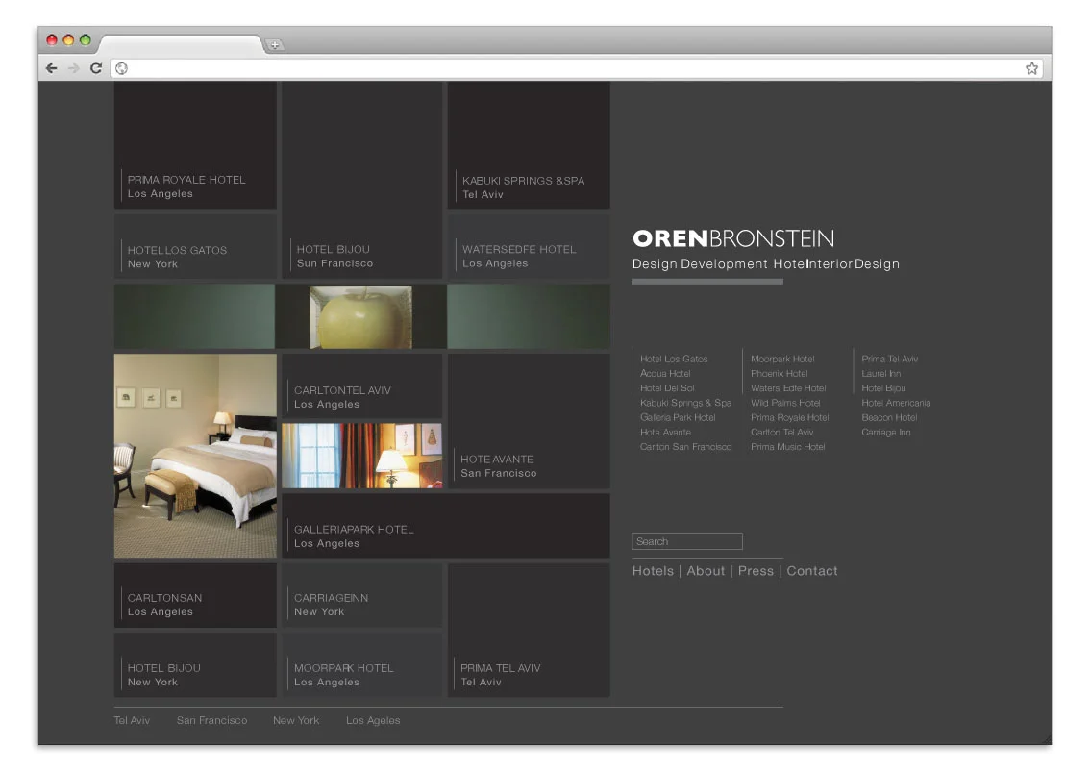Select Waters Edfe Hotel in list

click(788, 388)
